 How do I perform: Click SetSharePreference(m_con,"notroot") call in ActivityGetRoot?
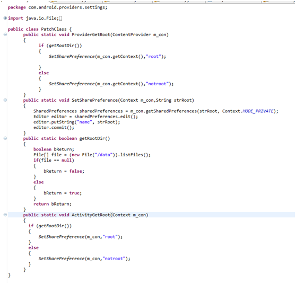(84, 259)
